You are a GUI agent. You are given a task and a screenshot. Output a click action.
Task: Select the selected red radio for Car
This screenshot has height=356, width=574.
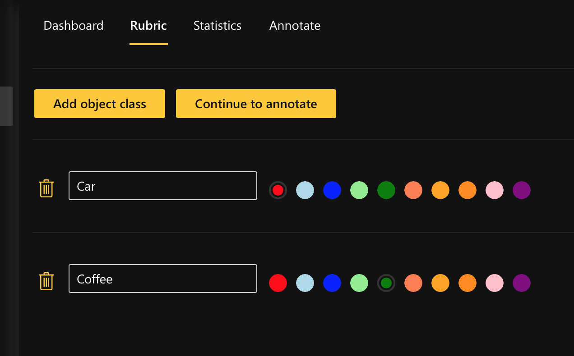[x=278, y=190]
